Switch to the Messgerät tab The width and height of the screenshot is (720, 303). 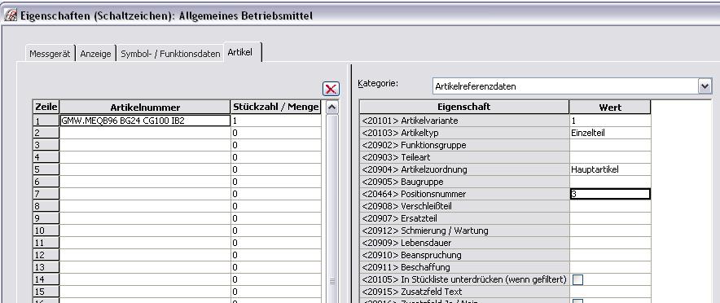click(x=50, y=54)
